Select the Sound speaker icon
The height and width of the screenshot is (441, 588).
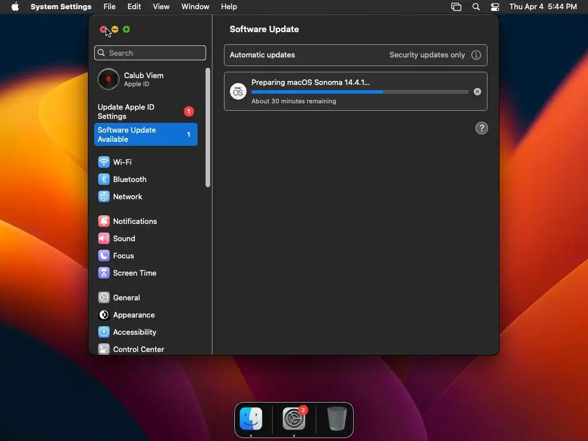coord(103,238)
